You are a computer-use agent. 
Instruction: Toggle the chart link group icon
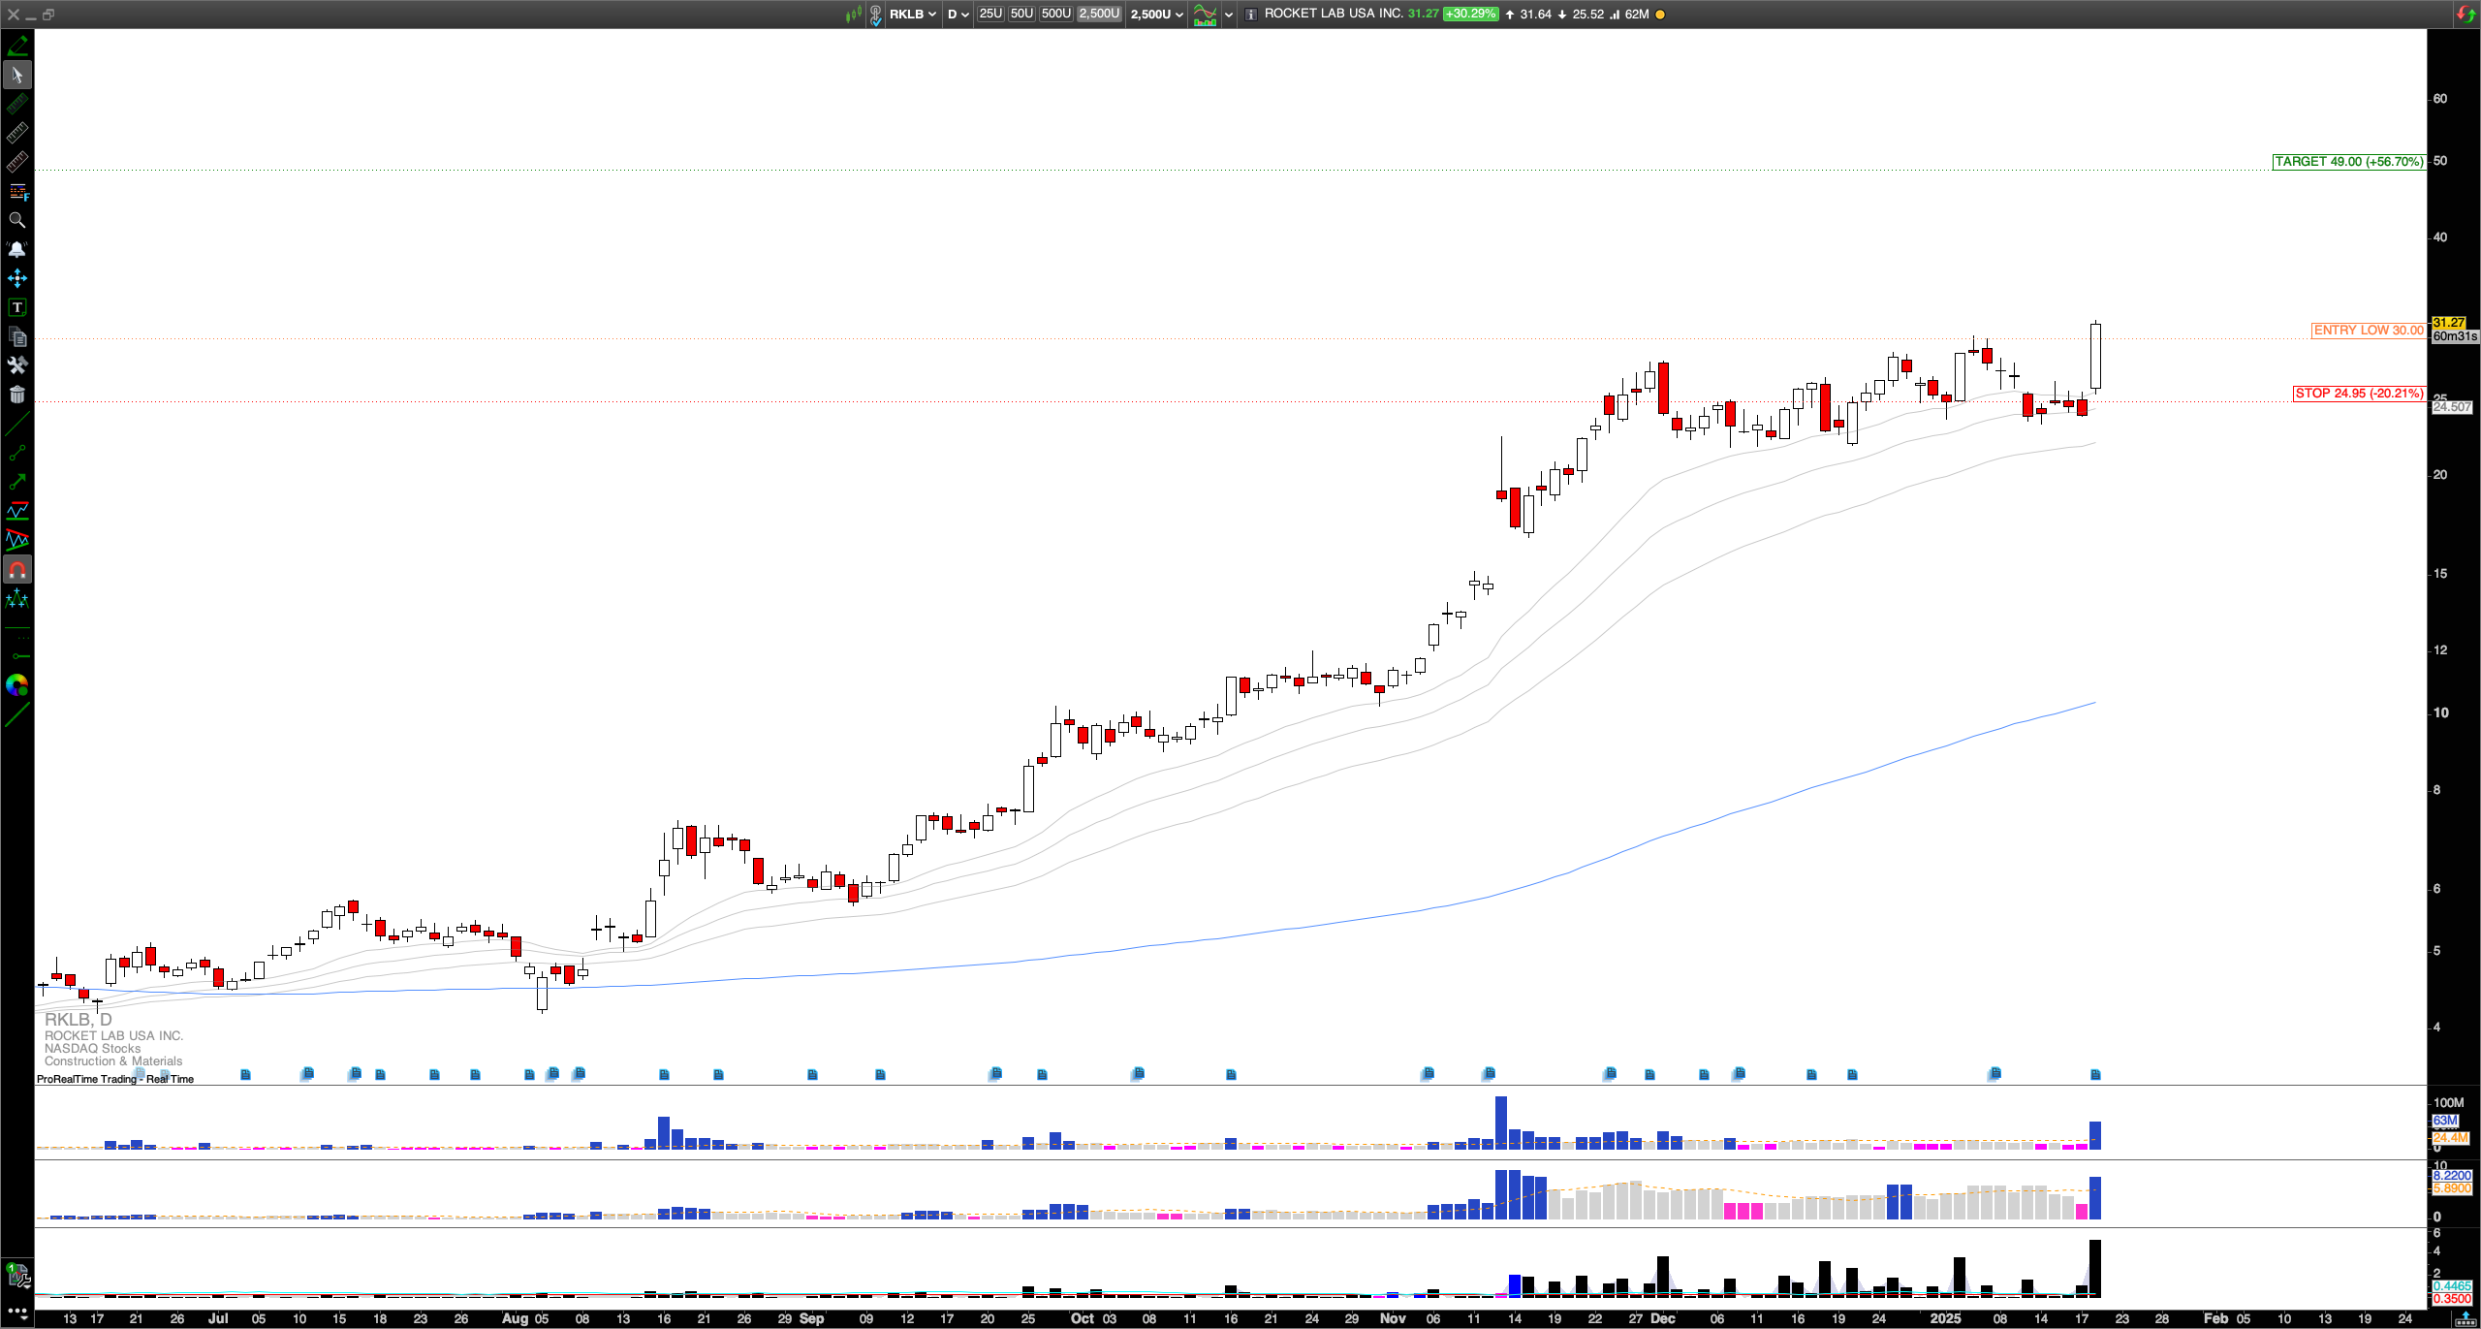(x=875, y=14)
